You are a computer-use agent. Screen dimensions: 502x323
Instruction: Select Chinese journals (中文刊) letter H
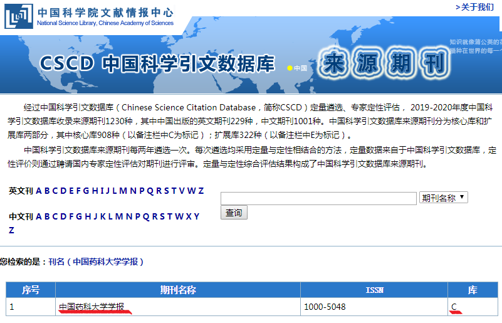[x=88, y=216]
